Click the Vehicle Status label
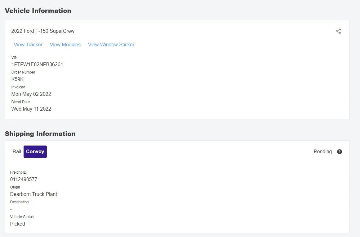Image resolution: width=360 pixels, height=237 pixels. click(22, 217)
